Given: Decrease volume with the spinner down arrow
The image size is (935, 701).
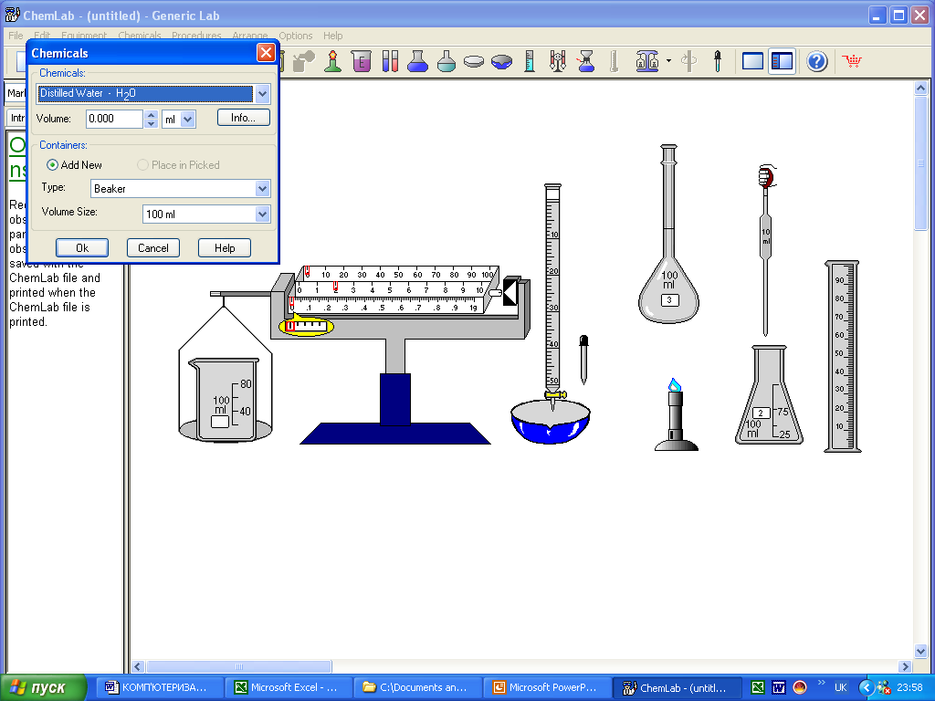Looking at the screenshot, I should 152,123.
